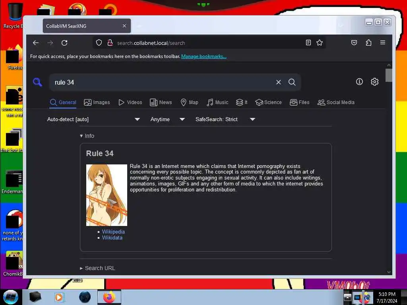Click the taskbar clock
This screenshot has height=305, width=407.
(x=387, y=297)
